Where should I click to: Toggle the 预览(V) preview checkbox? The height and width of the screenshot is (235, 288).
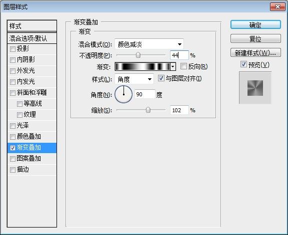243,64
